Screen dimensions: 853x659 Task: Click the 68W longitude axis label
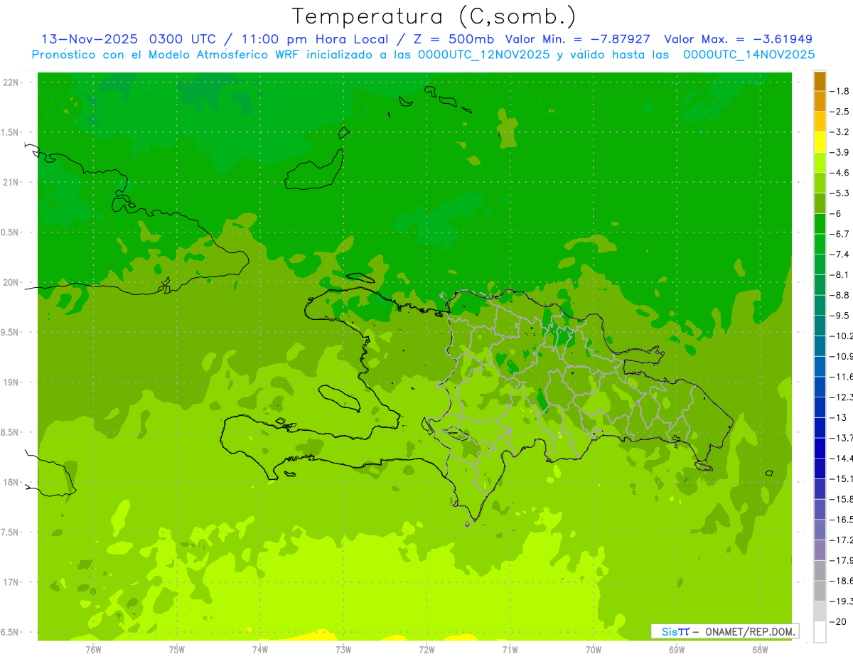coord(759,650)
